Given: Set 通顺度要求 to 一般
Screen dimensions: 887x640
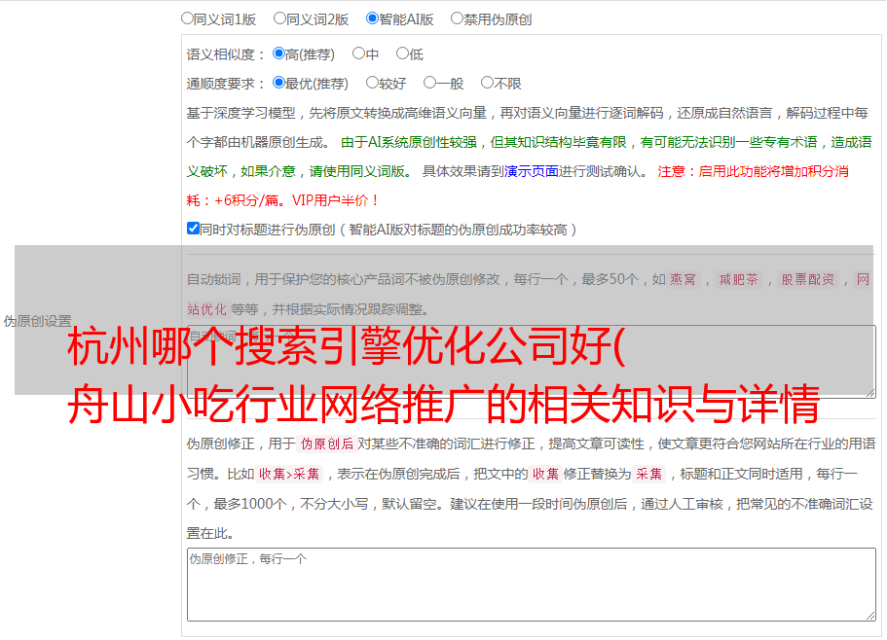Looking at the screenshot, I should (430, 83).
